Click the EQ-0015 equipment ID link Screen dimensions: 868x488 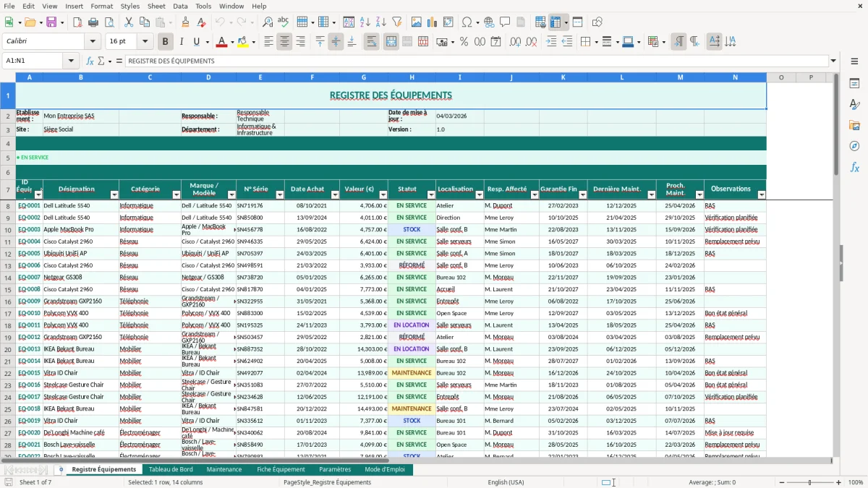[29, 373]
